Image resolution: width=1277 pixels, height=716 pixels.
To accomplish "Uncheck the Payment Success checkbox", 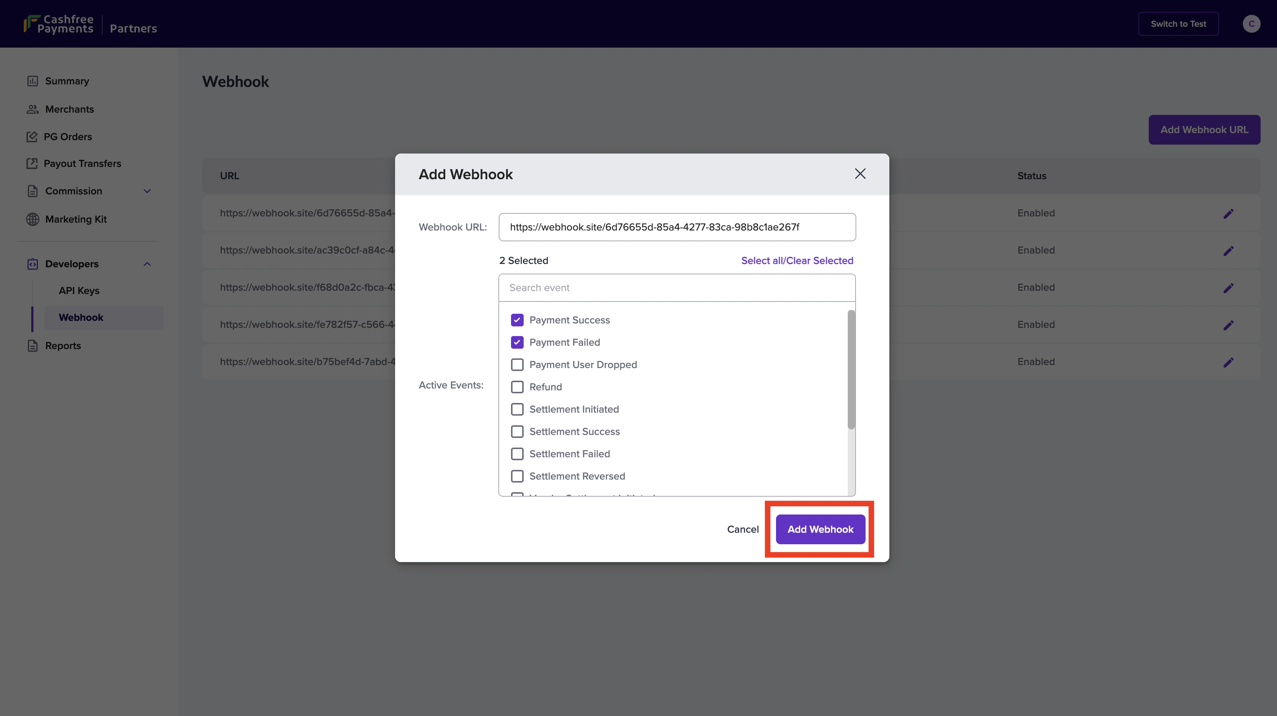I will [x=517, y=320].
